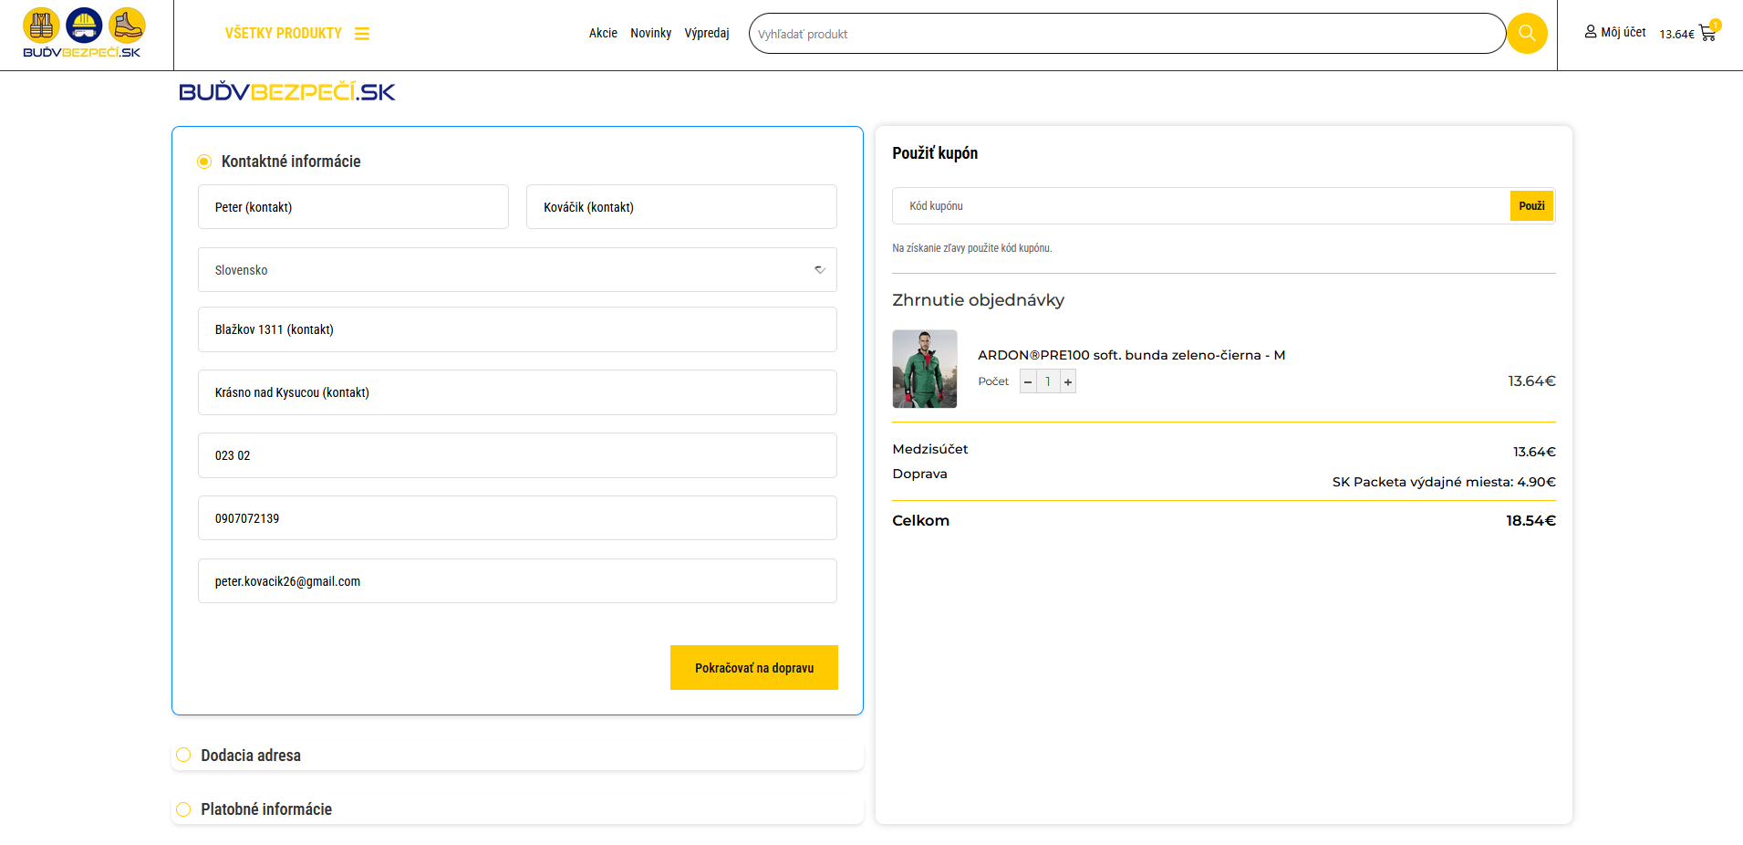Open the Akcie menu item
The height and width of the screenshot is (845, 1743).
603,33
